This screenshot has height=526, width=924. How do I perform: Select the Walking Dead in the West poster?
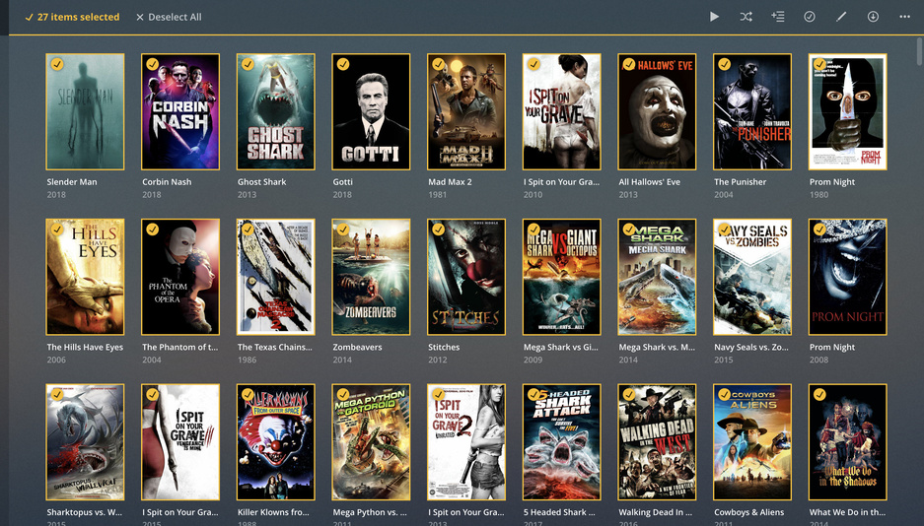click(657, 442)
